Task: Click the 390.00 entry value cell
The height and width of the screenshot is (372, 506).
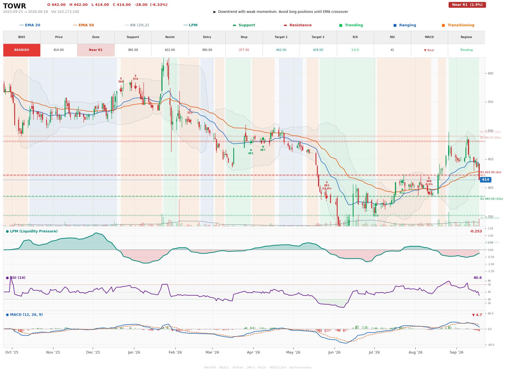Action: point(207,50)
